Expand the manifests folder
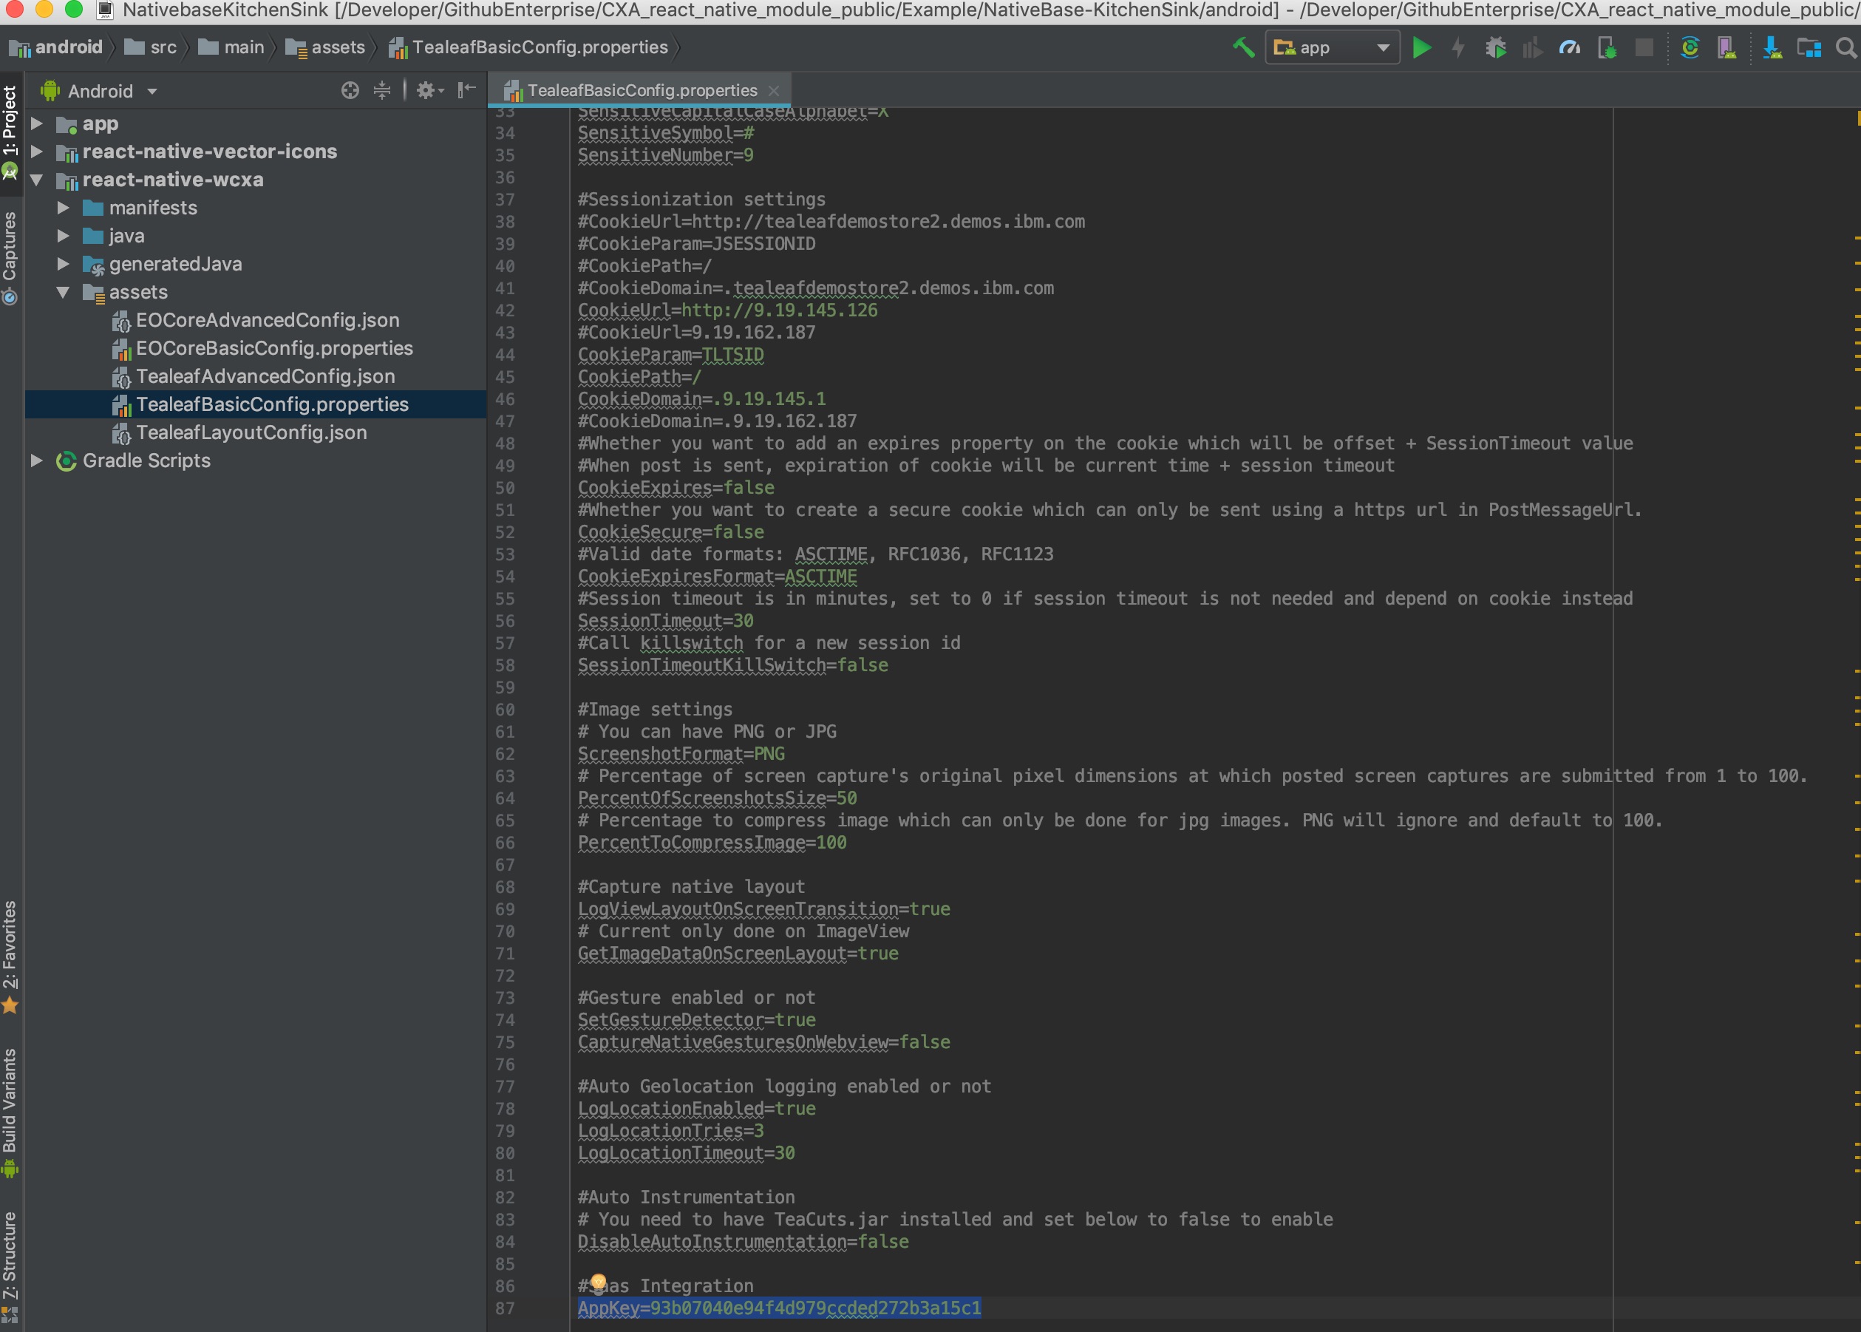The height and width of the screenshot is (1332, 1861). coord(64,208)
